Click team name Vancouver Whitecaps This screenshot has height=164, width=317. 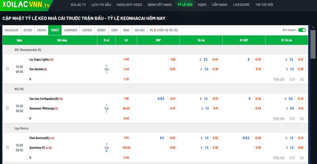click(x=42, y=108)
